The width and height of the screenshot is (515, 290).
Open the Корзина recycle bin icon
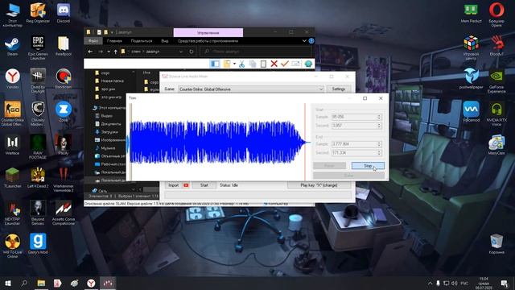(496, 243)
